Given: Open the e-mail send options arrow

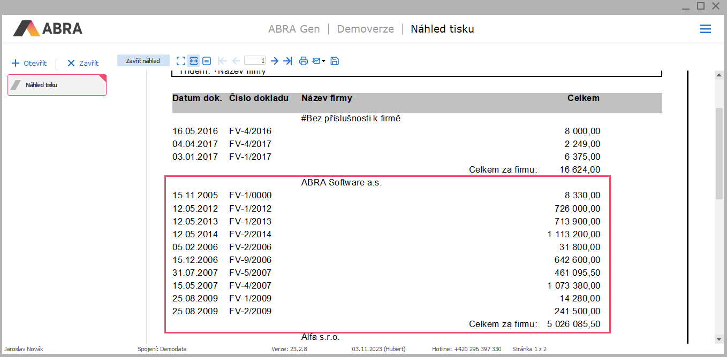Looking at the screenshot, I should tap(323, 61).
